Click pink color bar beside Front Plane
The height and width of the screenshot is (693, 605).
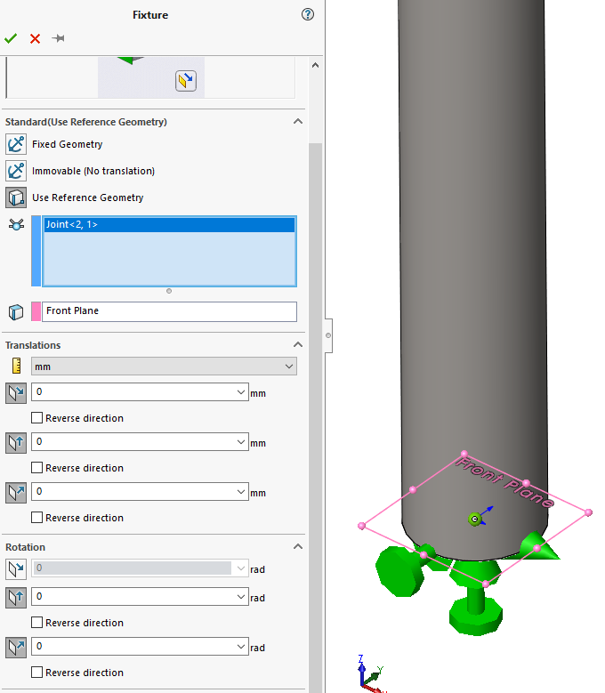pyautogui.click(x=36, y=311)
